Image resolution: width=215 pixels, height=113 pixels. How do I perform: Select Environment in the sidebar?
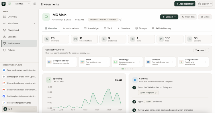[x=19, y=43]
